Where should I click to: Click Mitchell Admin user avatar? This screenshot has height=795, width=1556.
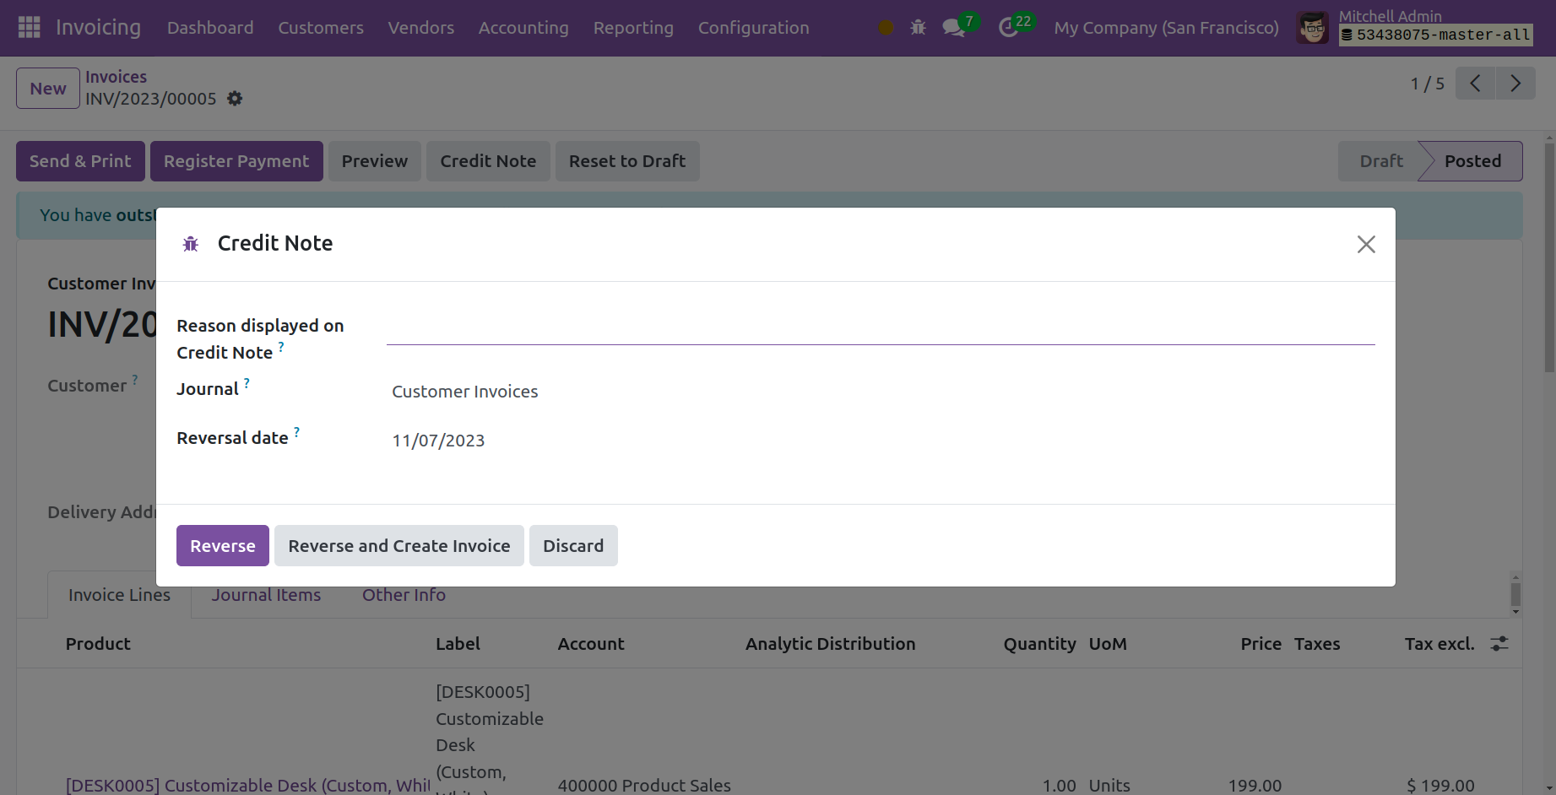(1313, 28)
